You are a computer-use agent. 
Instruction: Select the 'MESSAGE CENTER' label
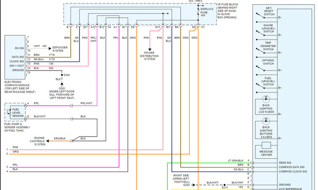266,153
